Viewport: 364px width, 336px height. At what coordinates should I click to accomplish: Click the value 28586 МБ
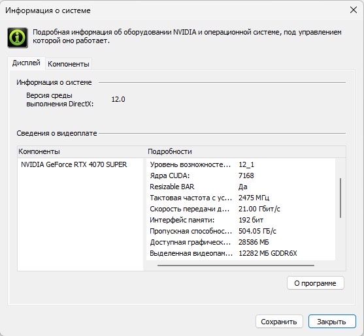[x=254, y=242]
